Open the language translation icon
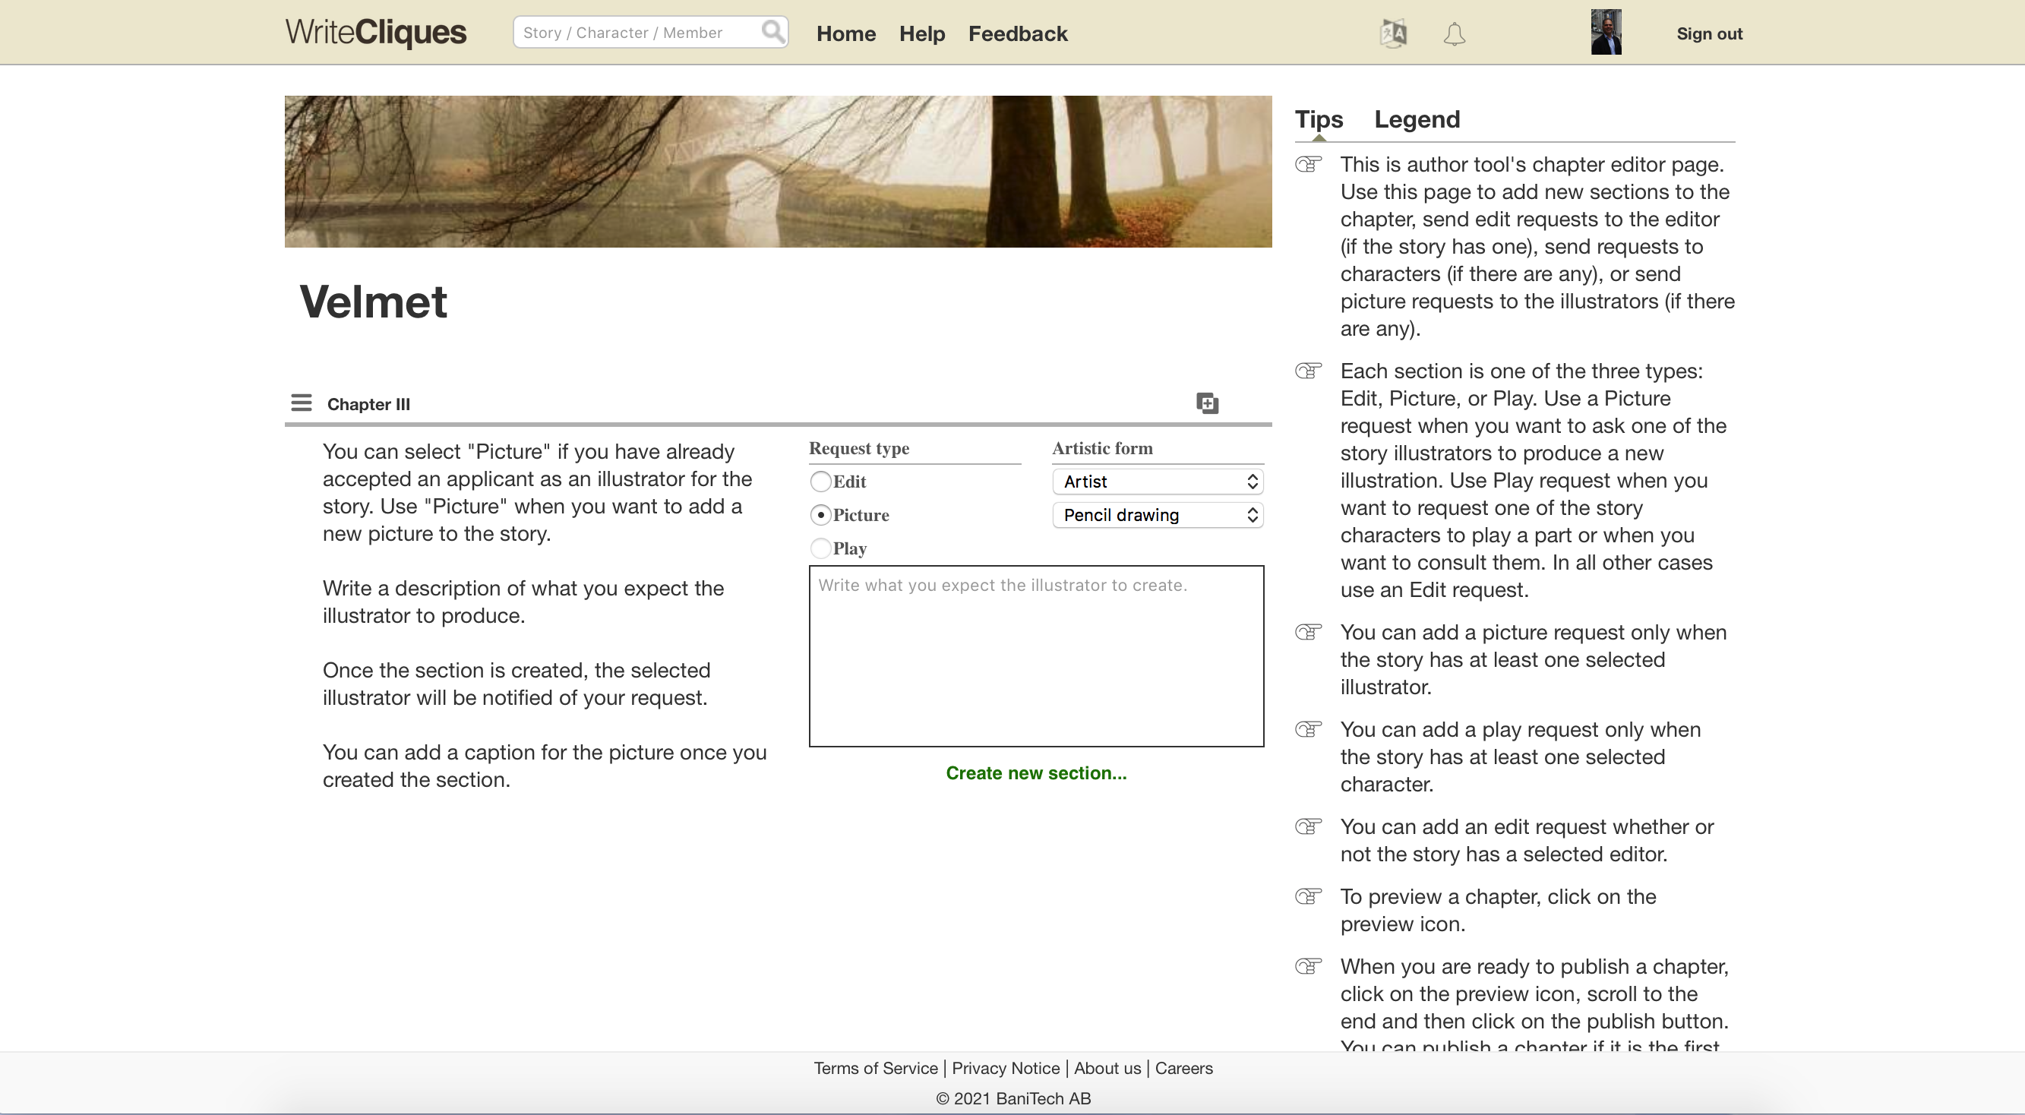Viewport: 2025px width, 1115px height. tap(1393, 34)
